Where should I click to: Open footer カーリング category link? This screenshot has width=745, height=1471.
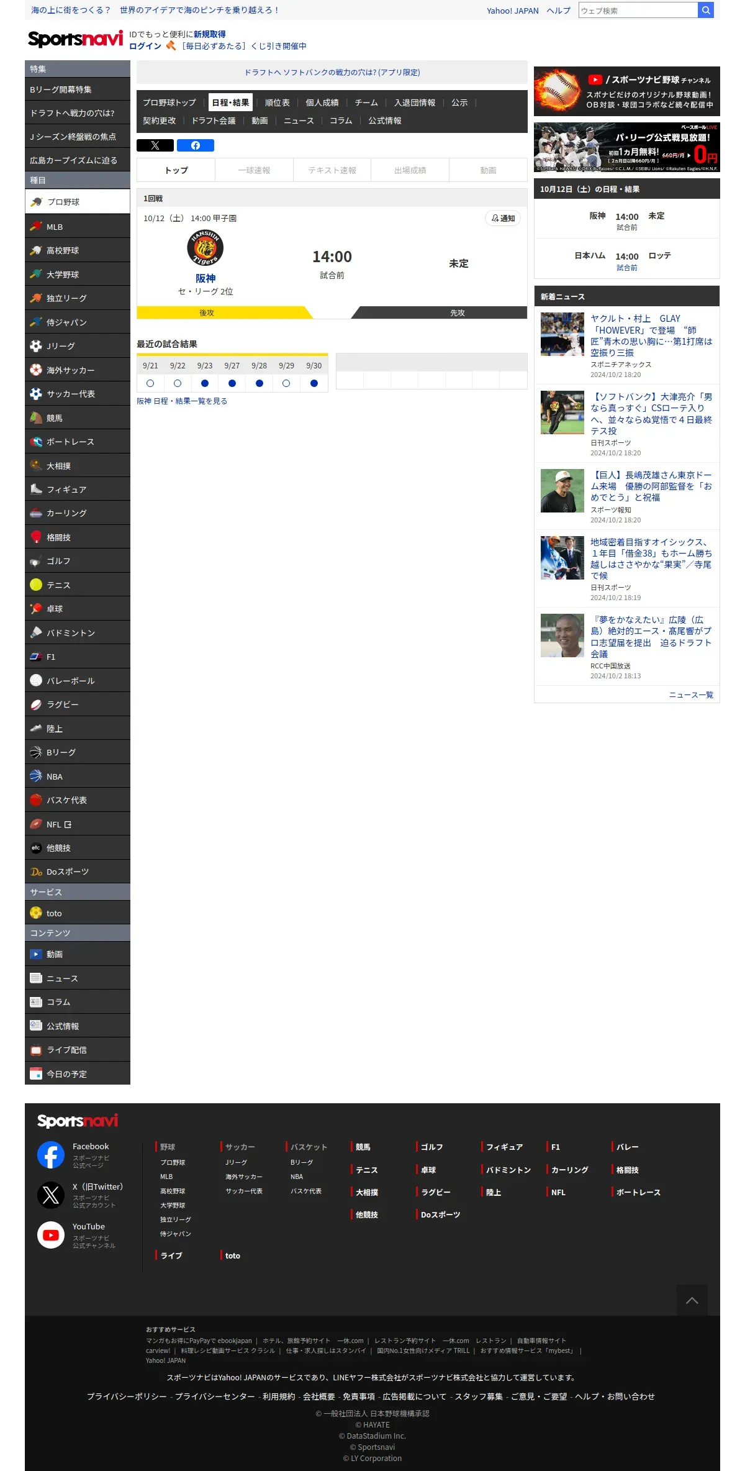click(x=569, y=1170)
